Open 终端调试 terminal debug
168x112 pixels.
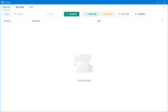(140, 14)
